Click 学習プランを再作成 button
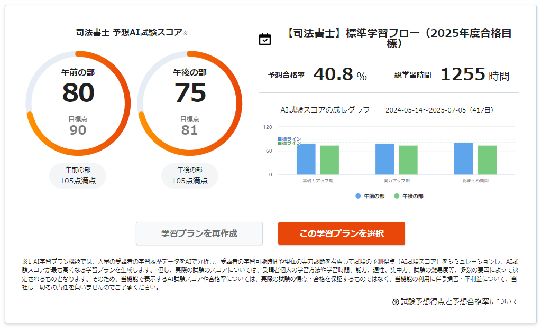The width and height of the screenshot is (542, 328). coord(199,233)
